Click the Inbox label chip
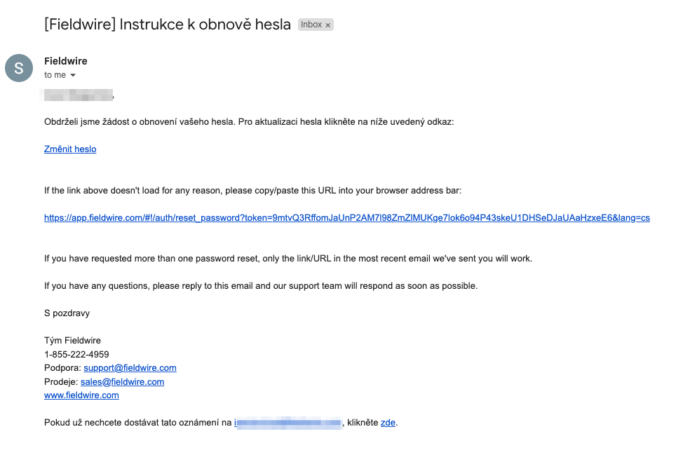The height and width of the screenshot is (455, 676). coord(316,25)
